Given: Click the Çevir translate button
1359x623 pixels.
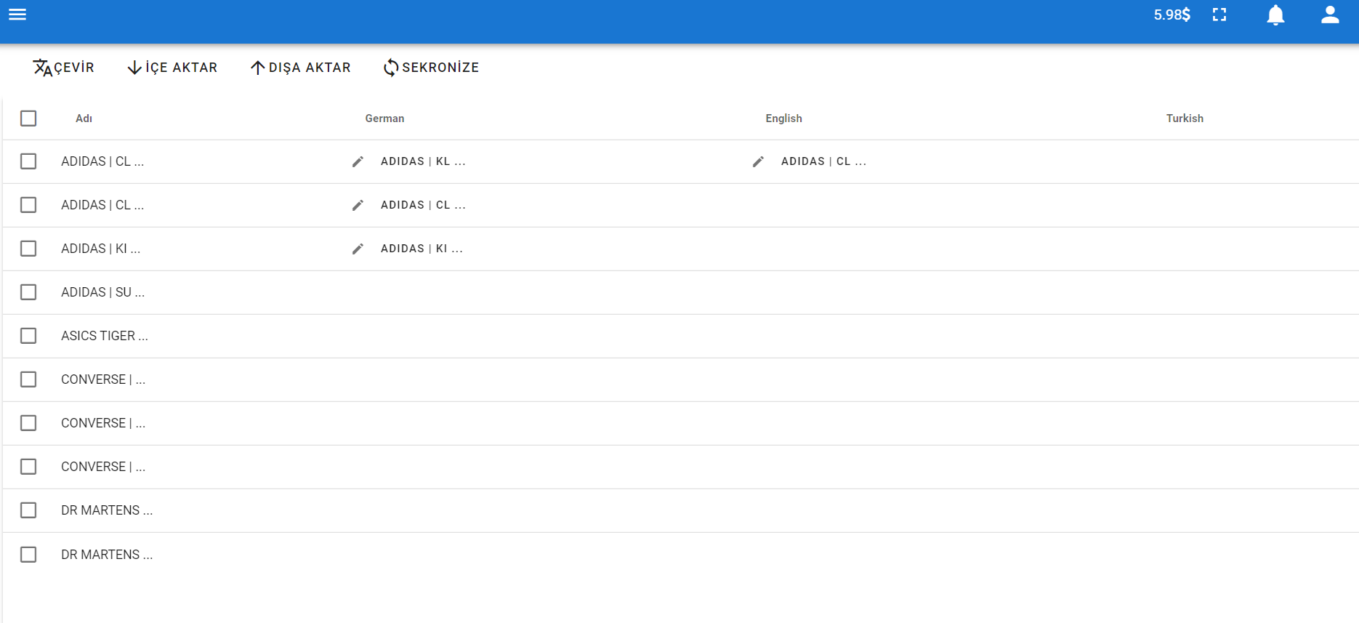Looking at the screenshot, I should 63,68.
